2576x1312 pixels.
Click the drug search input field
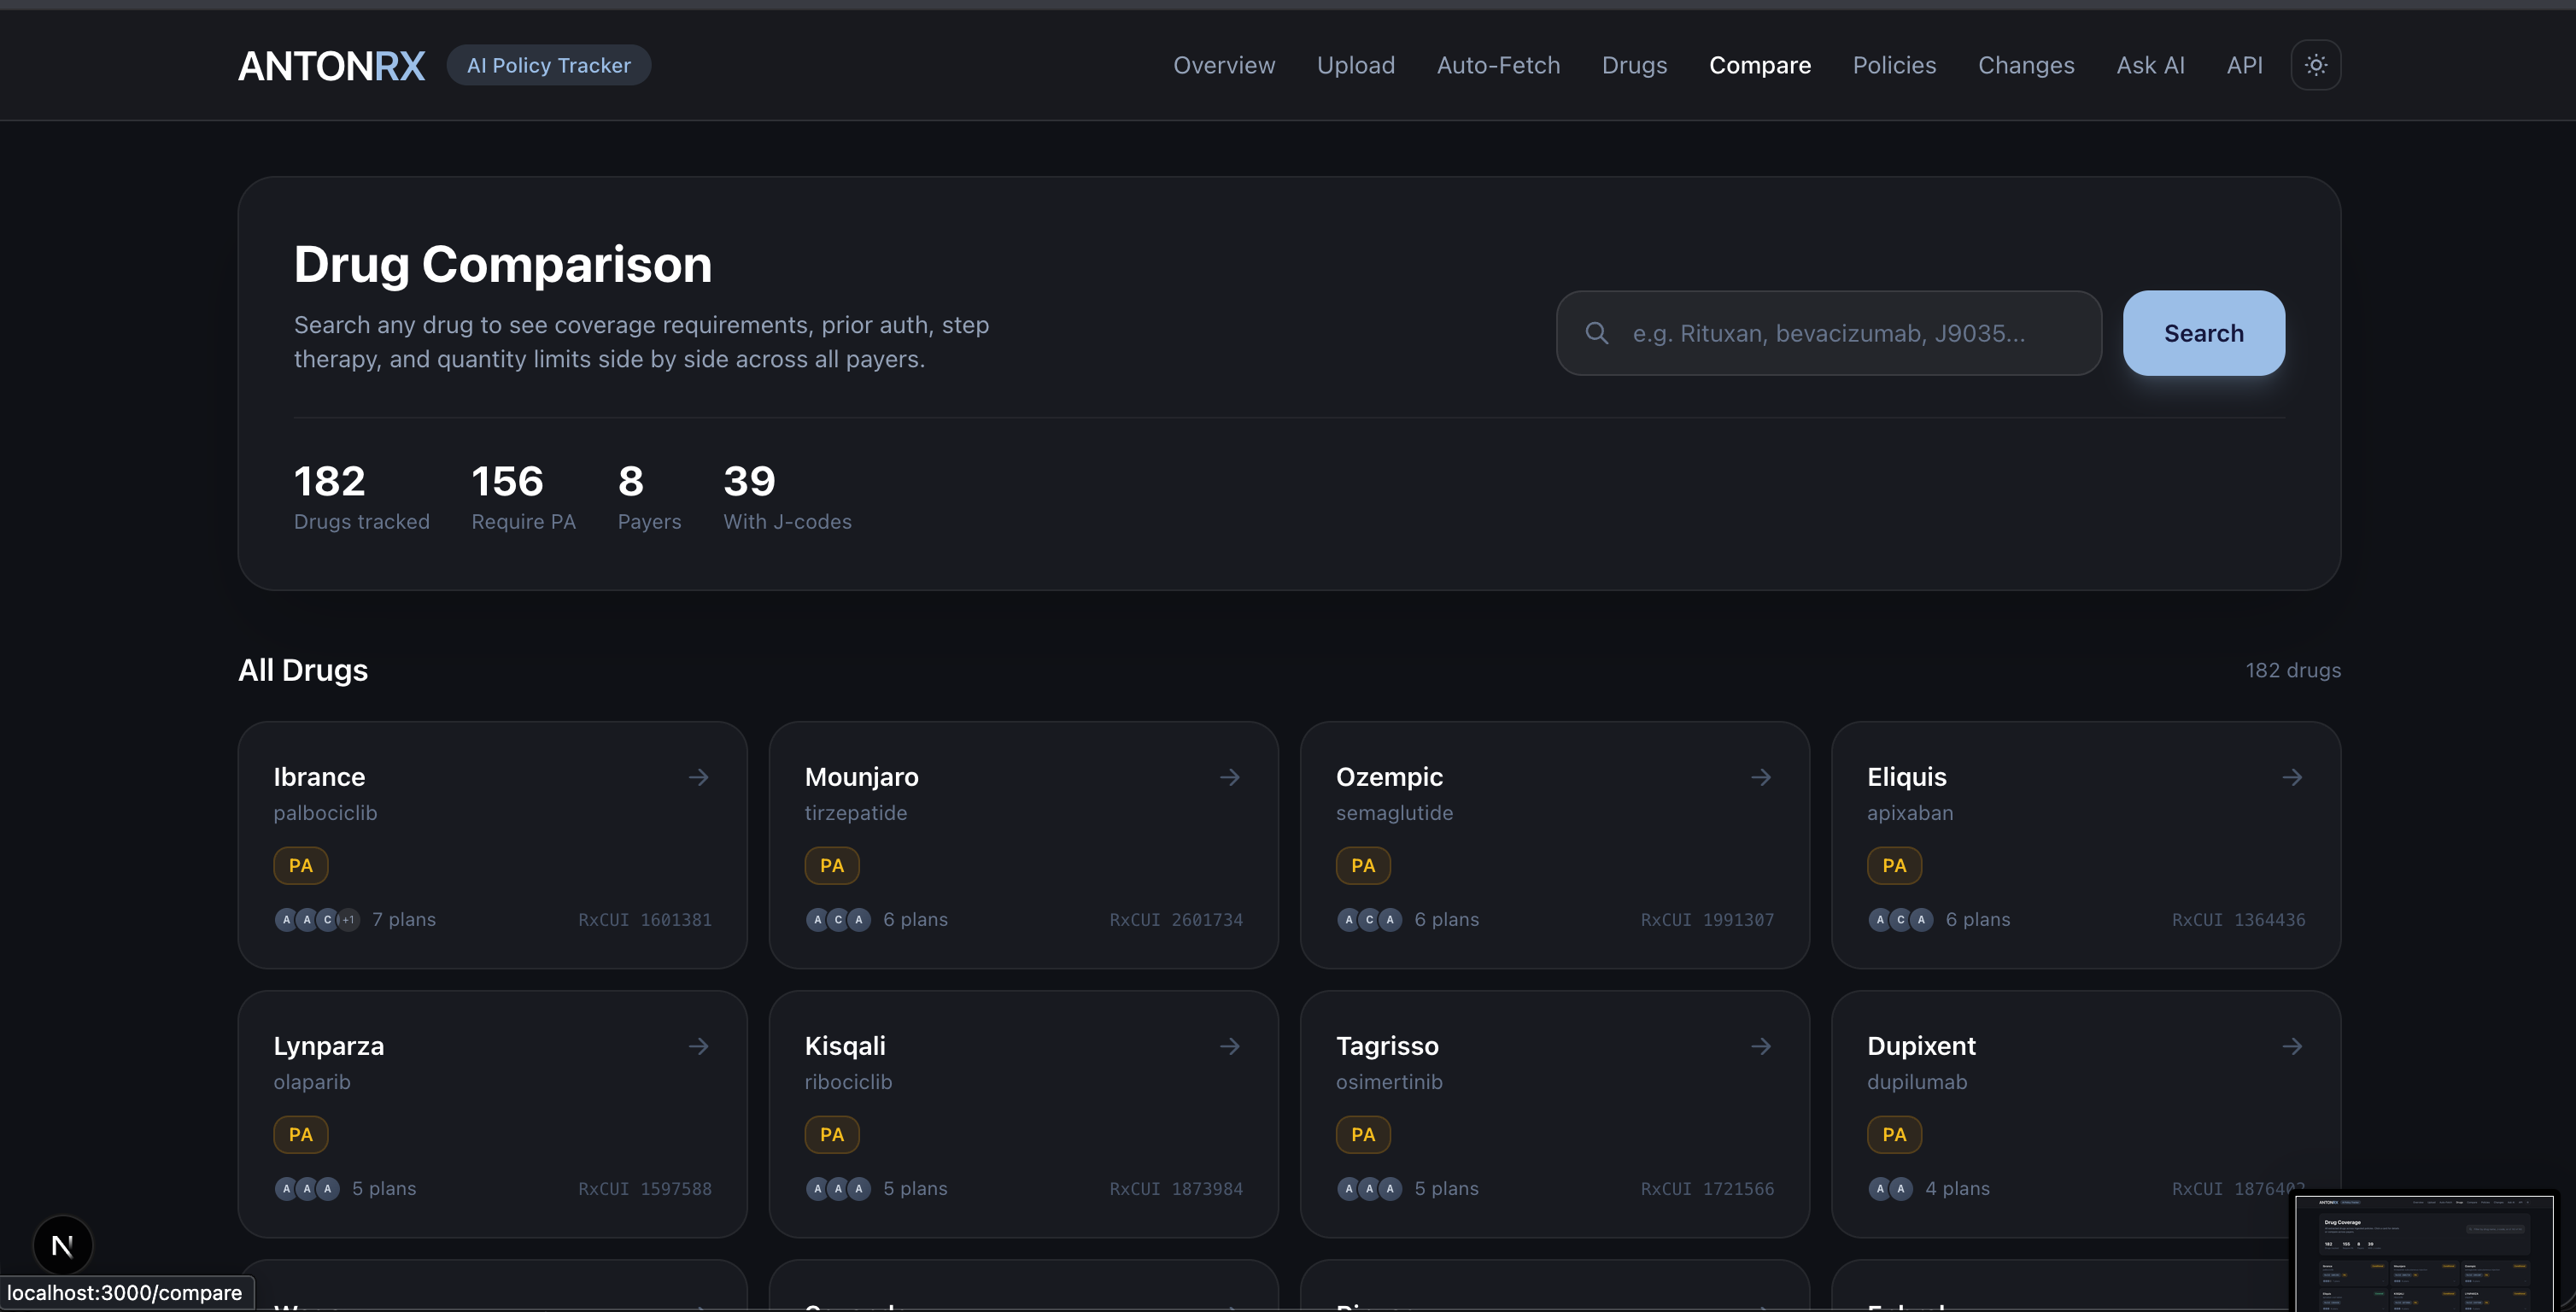coord(1850,333)
